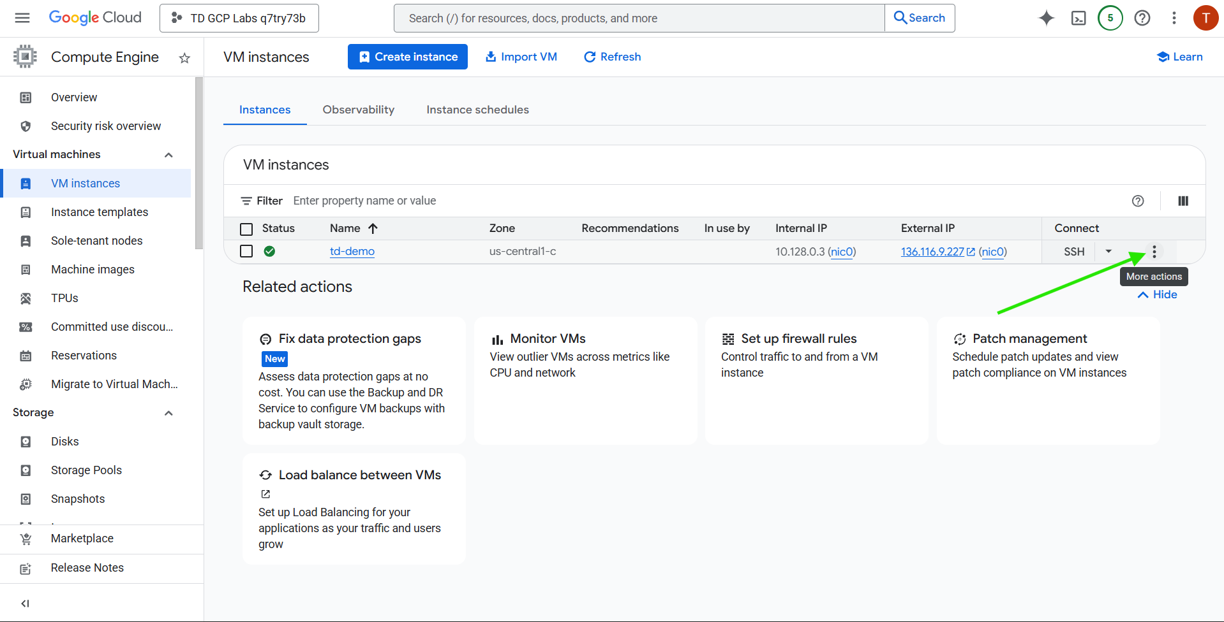
Task: Open the help icon in the top bar
Action: pos(1142,18)
